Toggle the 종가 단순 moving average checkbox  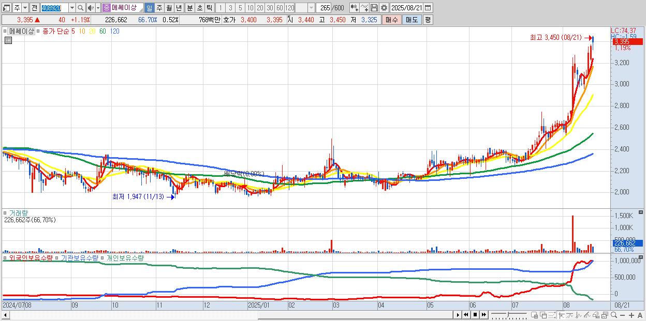click(x=38, y=31)
